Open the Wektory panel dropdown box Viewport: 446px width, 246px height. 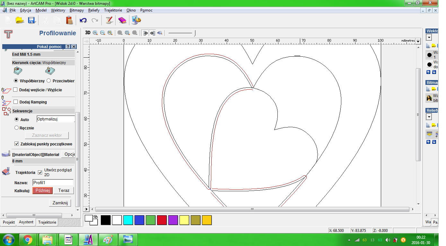click(429, 38)
